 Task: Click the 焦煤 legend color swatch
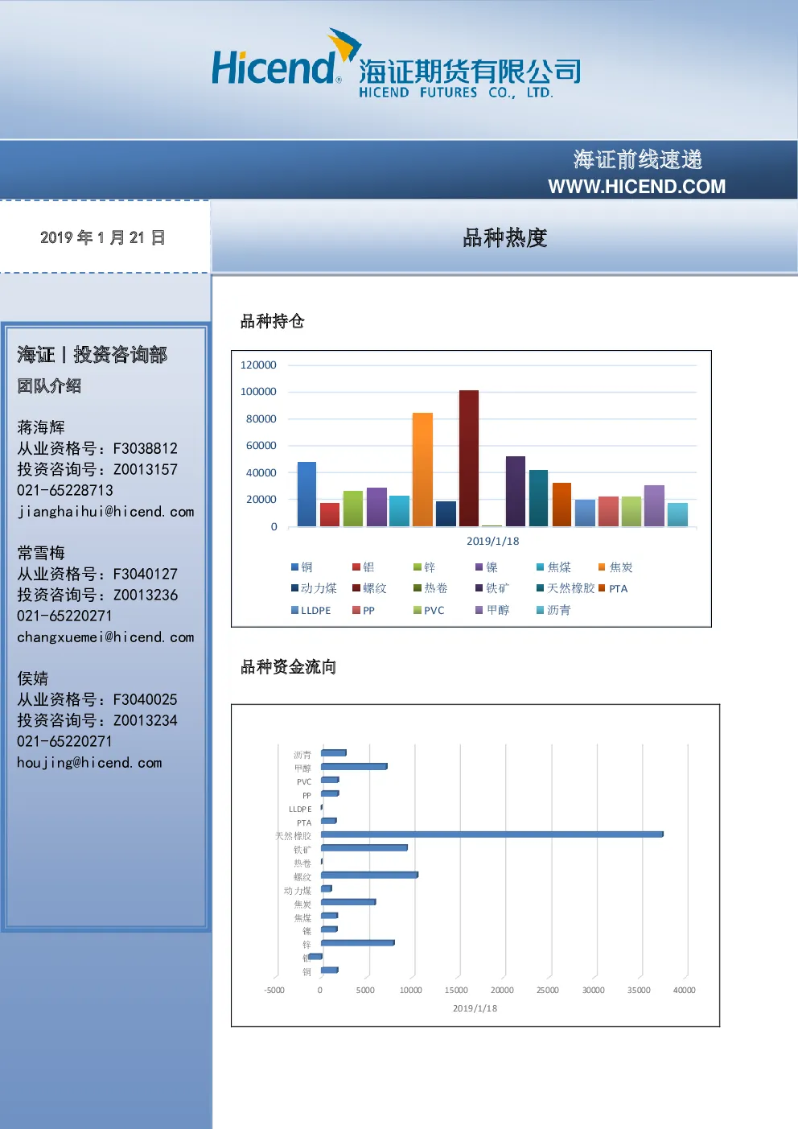(541, 567)
